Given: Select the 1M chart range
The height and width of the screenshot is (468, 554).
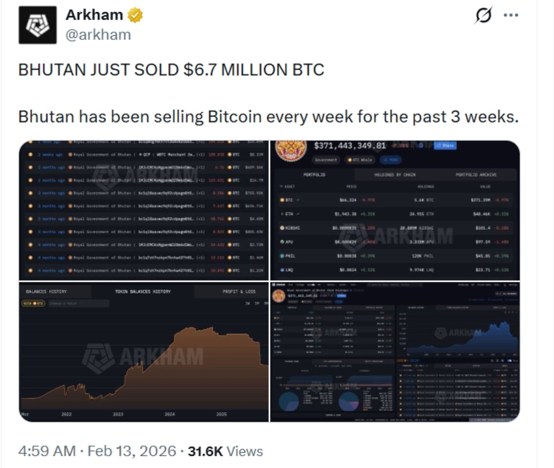Looking at the screenshot, I should click(x=257, y=304).
